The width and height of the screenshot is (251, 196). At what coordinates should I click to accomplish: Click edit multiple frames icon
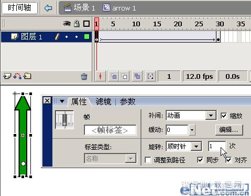(137, 76)
